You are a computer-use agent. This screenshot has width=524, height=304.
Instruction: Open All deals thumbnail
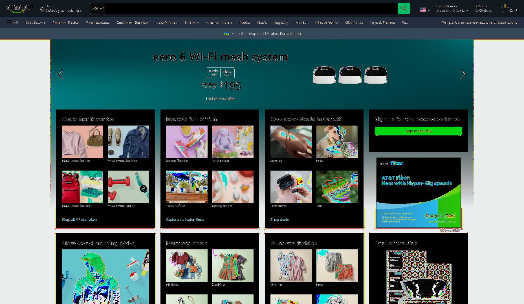tap(187, 266)
